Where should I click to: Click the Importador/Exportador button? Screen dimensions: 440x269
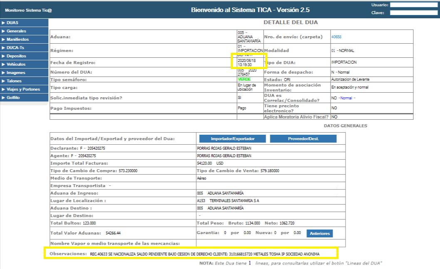[x=232, y=138]
